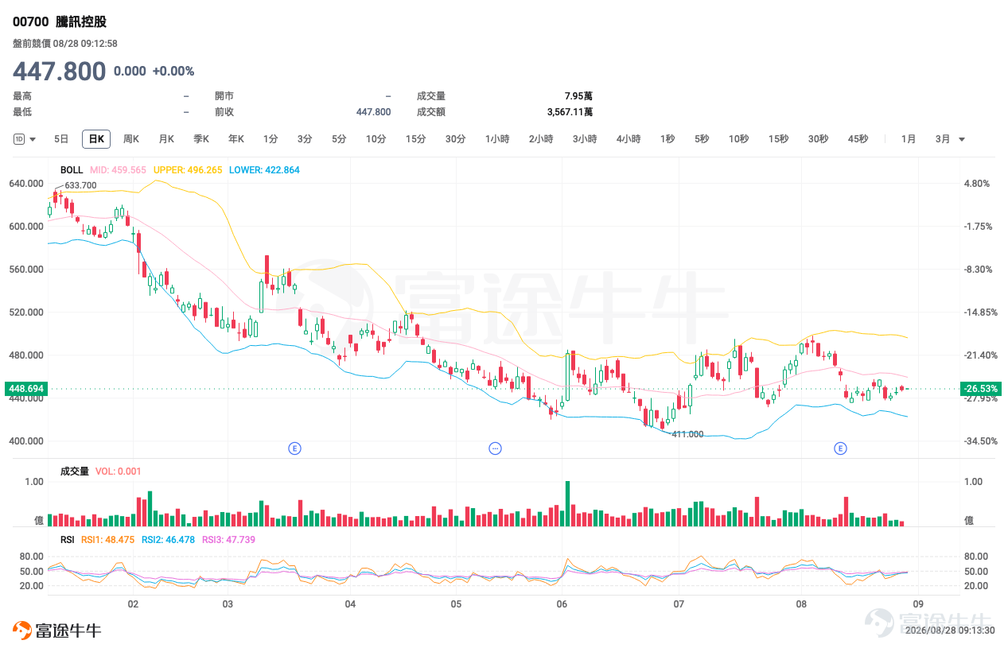Click the large price 447.800
1008x652 pixels.
point(60,72)
